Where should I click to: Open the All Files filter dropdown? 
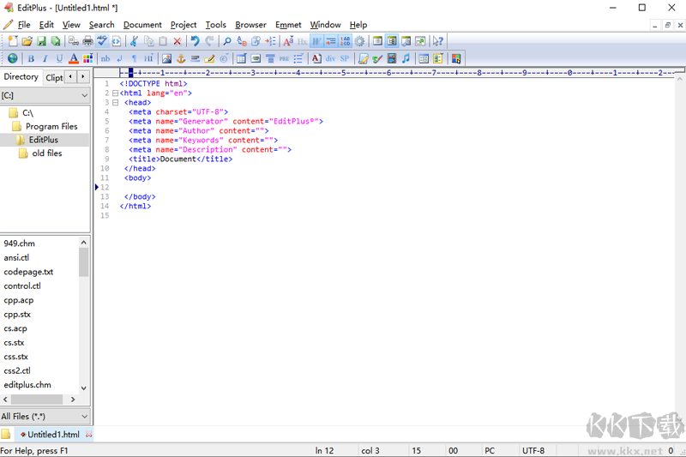click(x=83, y=417)
